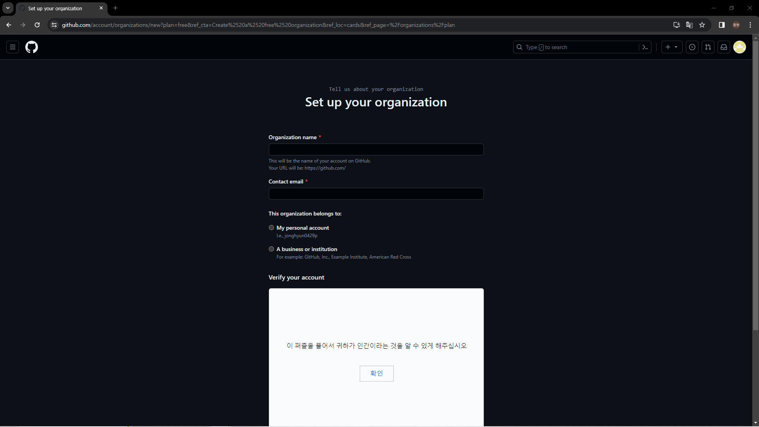Screen dimensions: 759x427
Task: Click the GitHub Octocat logo
Action: pos(32,47)
